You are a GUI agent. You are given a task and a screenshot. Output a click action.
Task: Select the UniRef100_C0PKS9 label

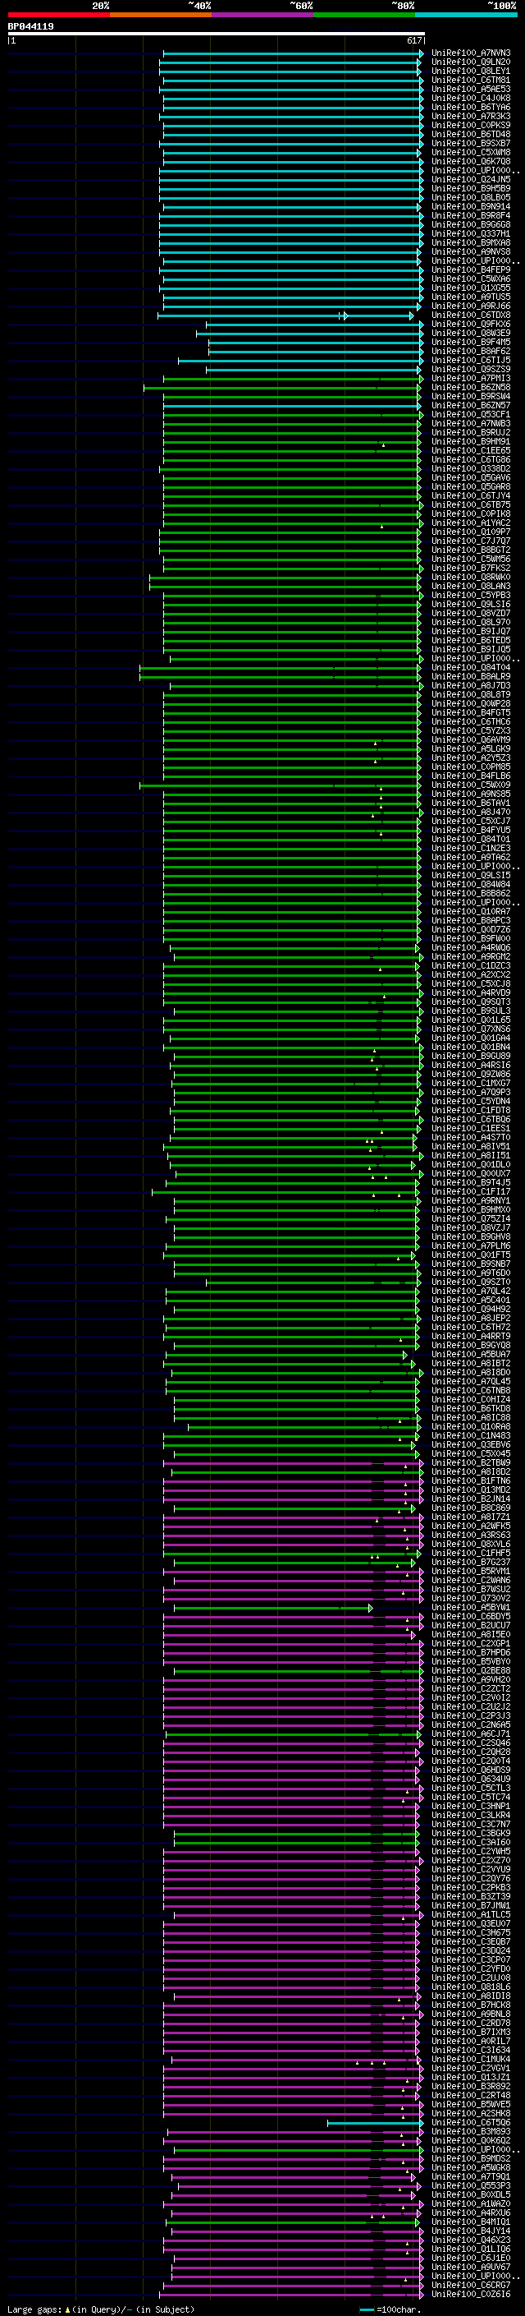pos(470,125)
